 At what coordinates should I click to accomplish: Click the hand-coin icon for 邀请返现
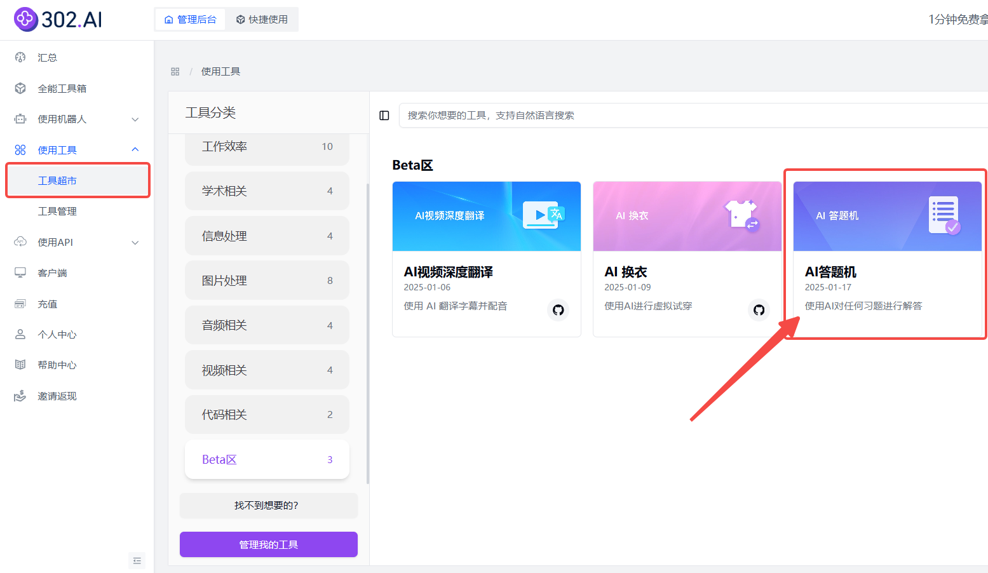click(20, 396)
